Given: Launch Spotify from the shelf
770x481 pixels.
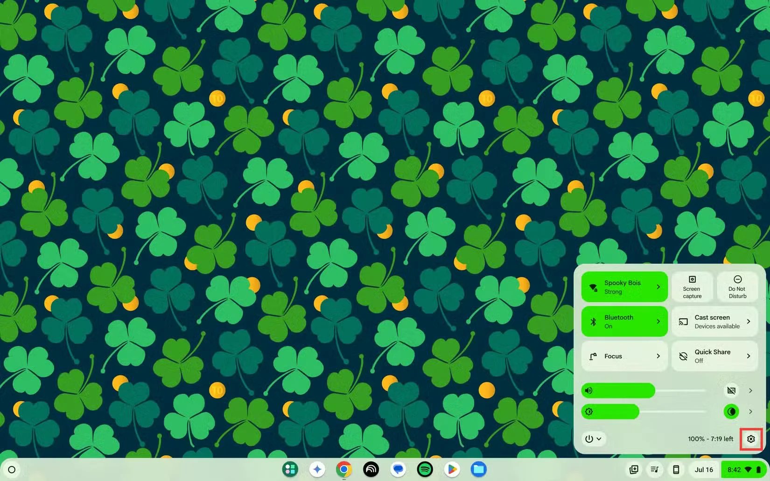Looking at the screenshot, I should click(425, 469).
